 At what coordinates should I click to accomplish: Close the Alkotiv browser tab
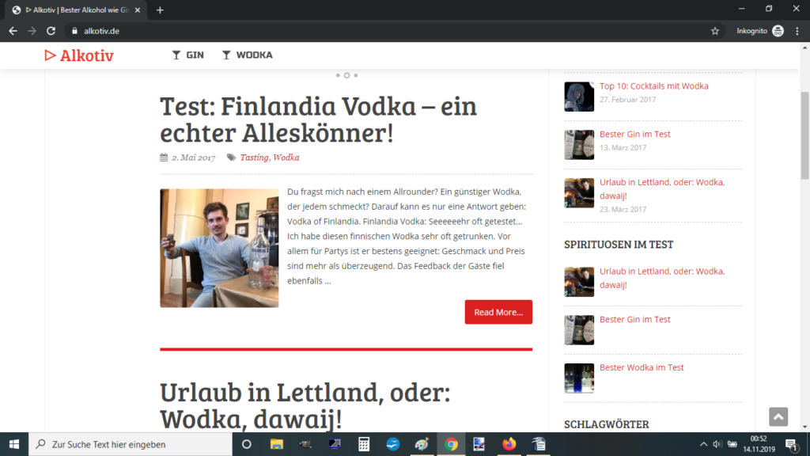click(138, 9)
